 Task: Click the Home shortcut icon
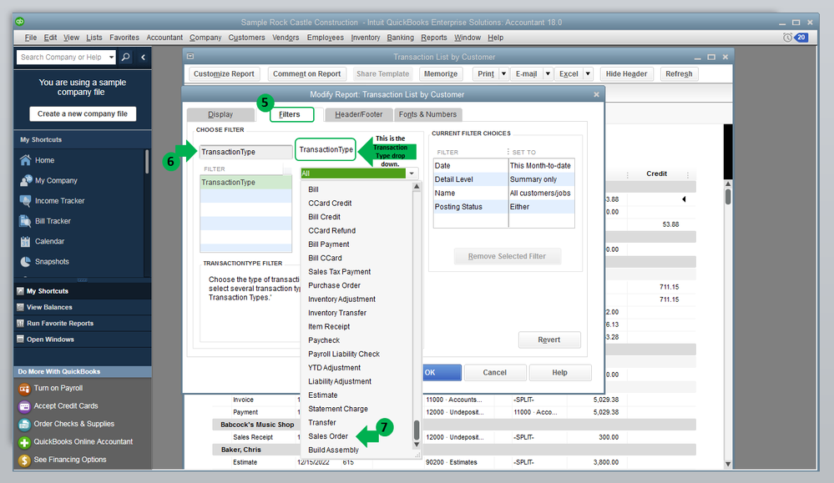(x=25, y=160)
